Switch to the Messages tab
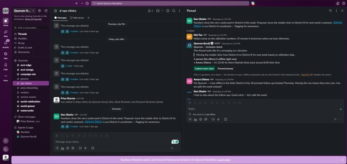This screenshot has width=347, height=164. point(60,18)
